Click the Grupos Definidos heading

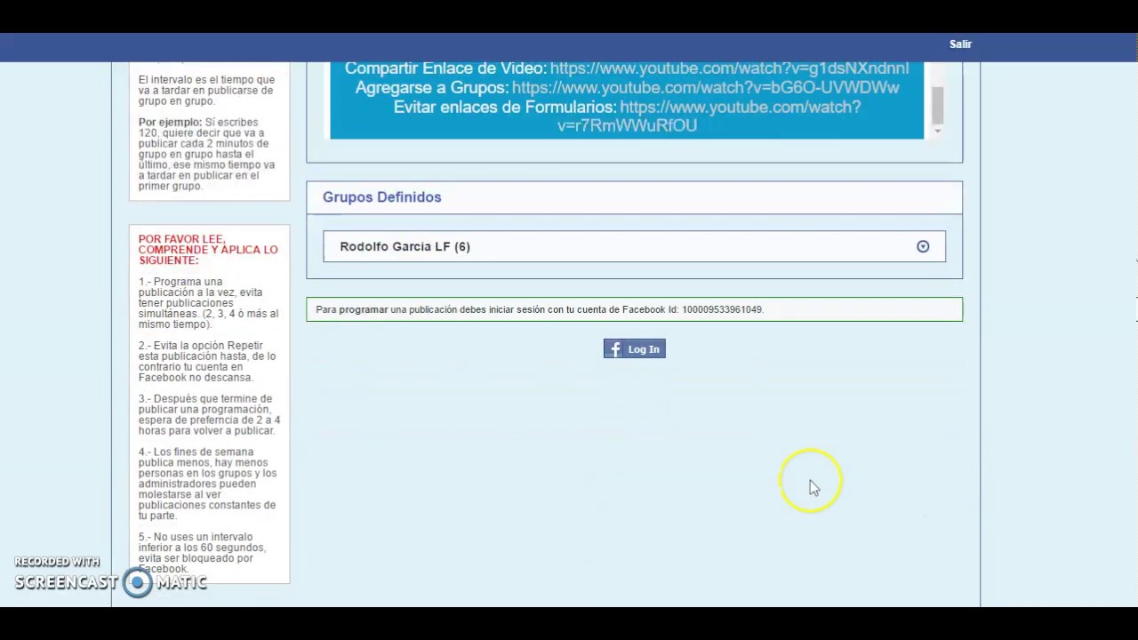[381, 197]
